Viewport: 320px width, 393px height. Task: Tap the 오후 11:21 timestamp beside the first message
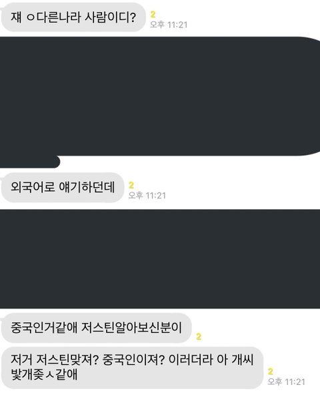(x=169, y=25)
